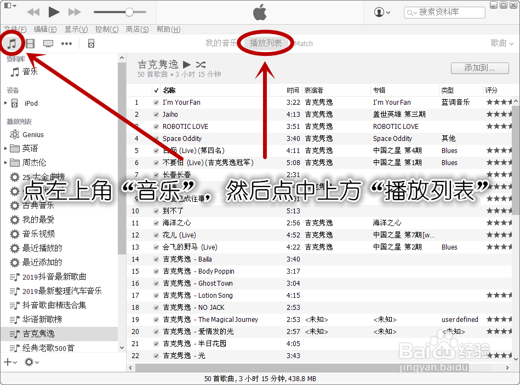Viewport: 520px width, 385px height.
Task: Uncheck the 海洋之心 song checkbox
Action: tap(156, 223)
